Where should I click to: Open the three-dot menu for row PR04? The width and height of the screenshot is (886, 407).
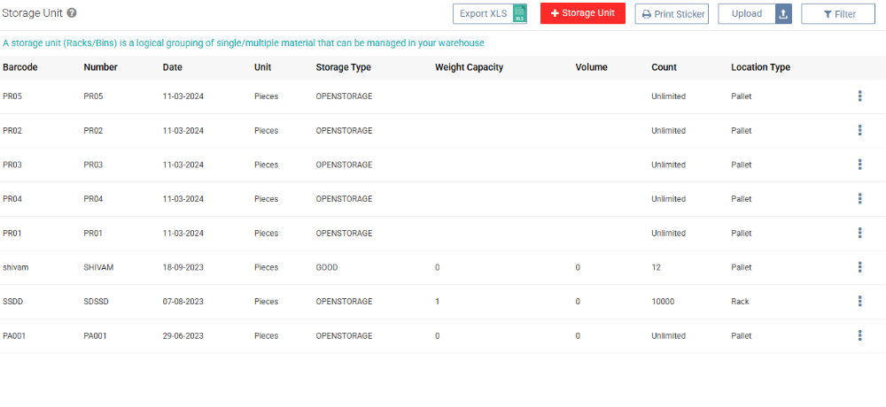(x=859, y=199)
